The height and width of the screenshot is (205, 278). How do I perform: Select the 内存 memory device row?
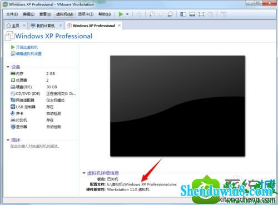click(x=43, y=73)
